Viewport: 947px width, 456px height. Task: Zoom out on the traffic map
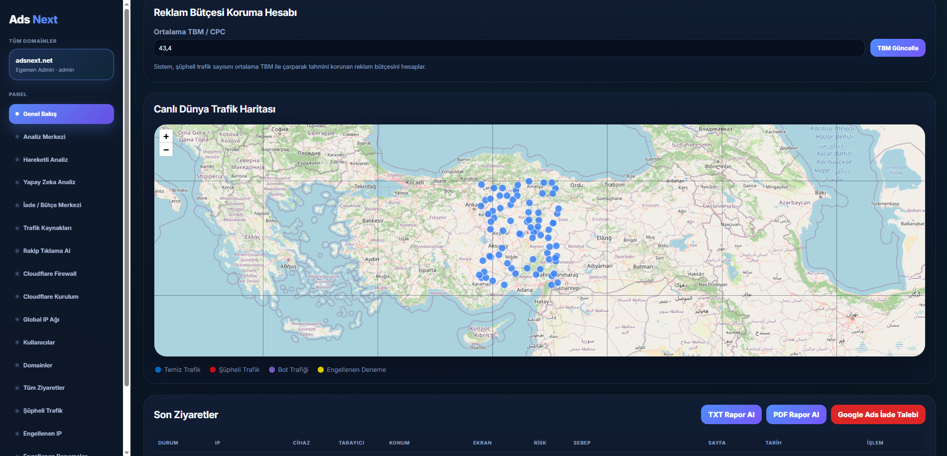pyautogui.click(x=166, y=149)
